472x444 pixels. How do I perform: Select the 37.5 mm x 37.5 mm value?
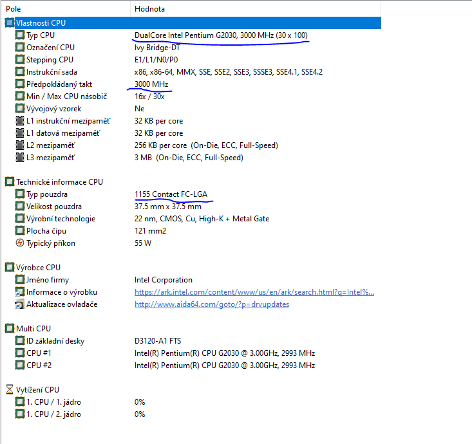[x=168, y=207]
